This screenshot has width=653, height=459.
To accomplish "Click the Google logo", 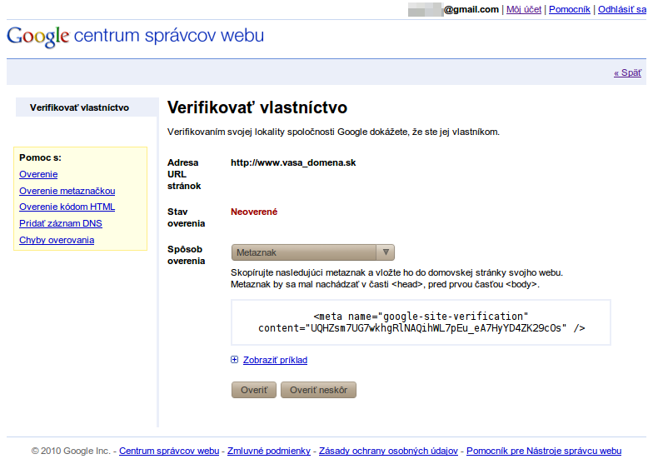I will [x=38, y=37].
